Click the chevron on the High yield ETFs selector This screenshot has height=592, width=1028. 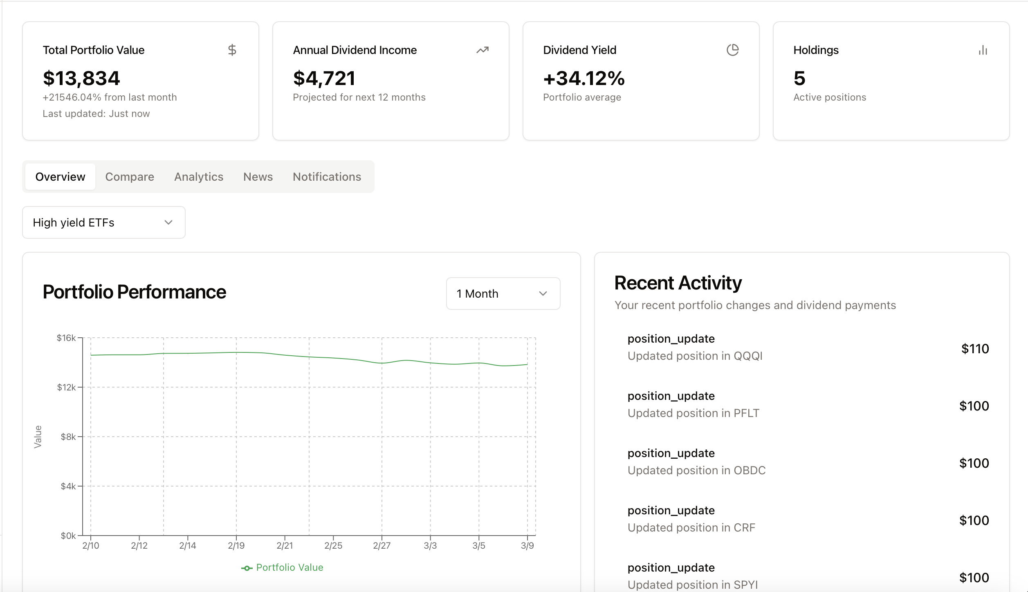[x=168, y=222]
